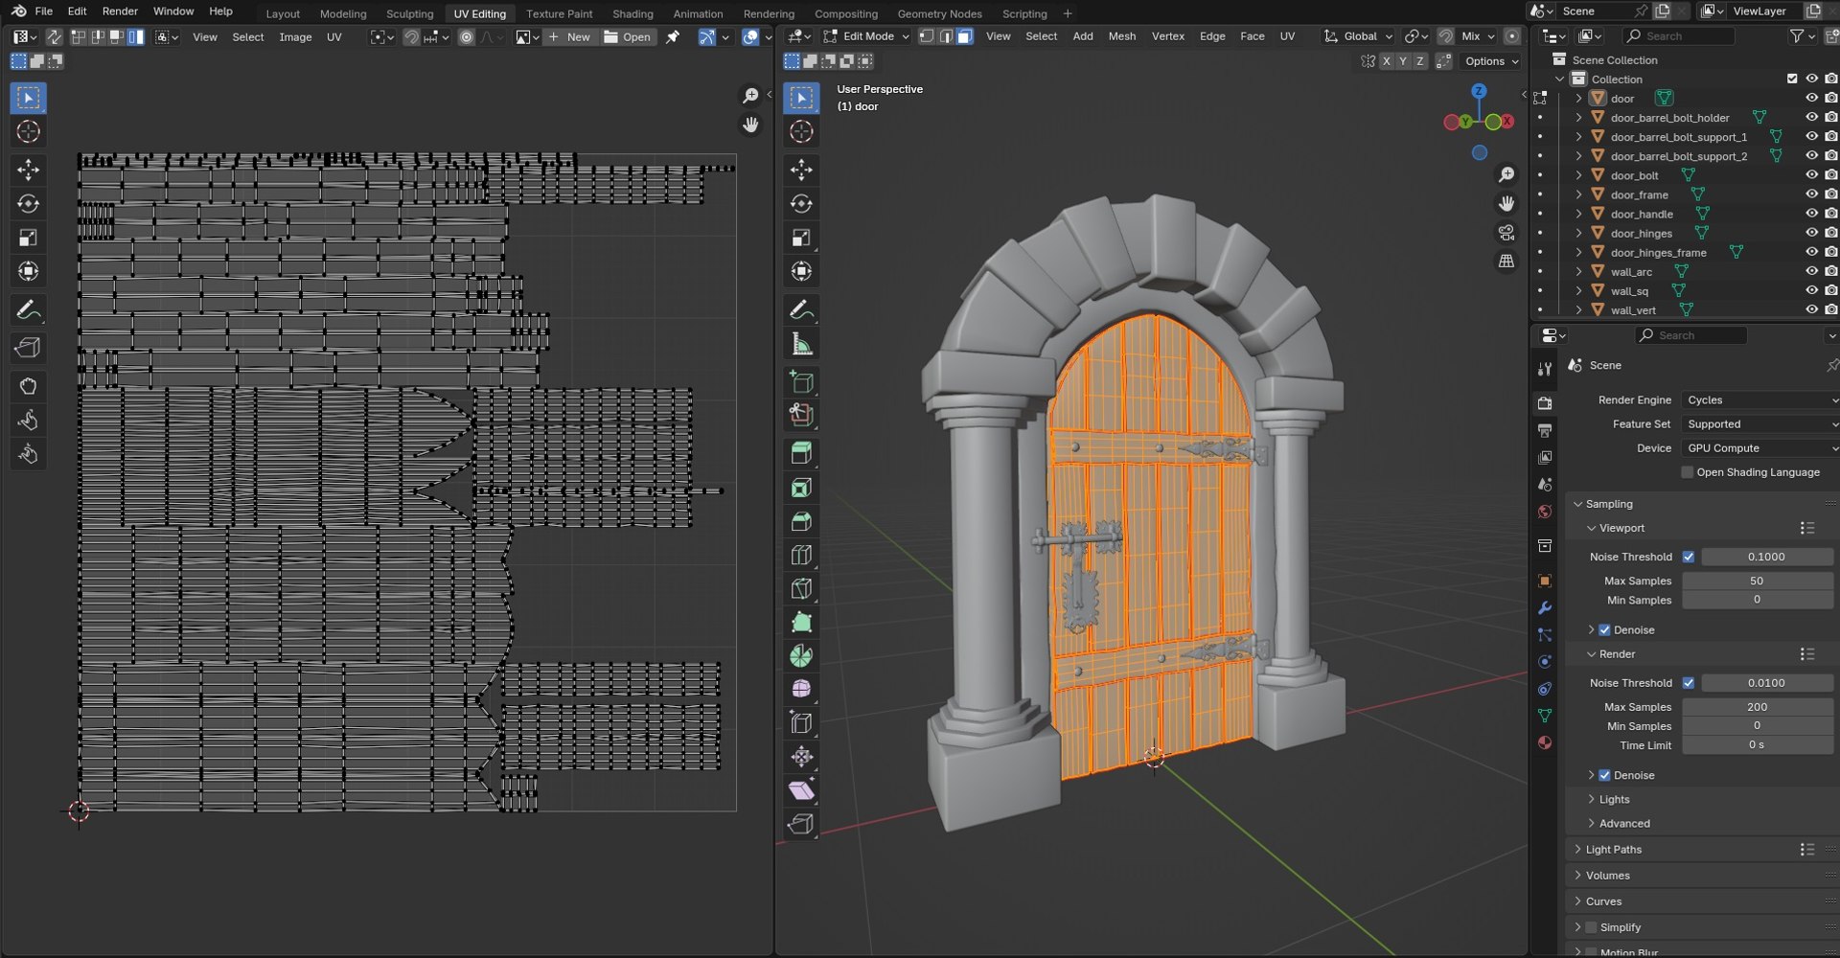Expand the door_handle tree item
The height and width of the screenshot is (958, 1840).
point(1578,214)
